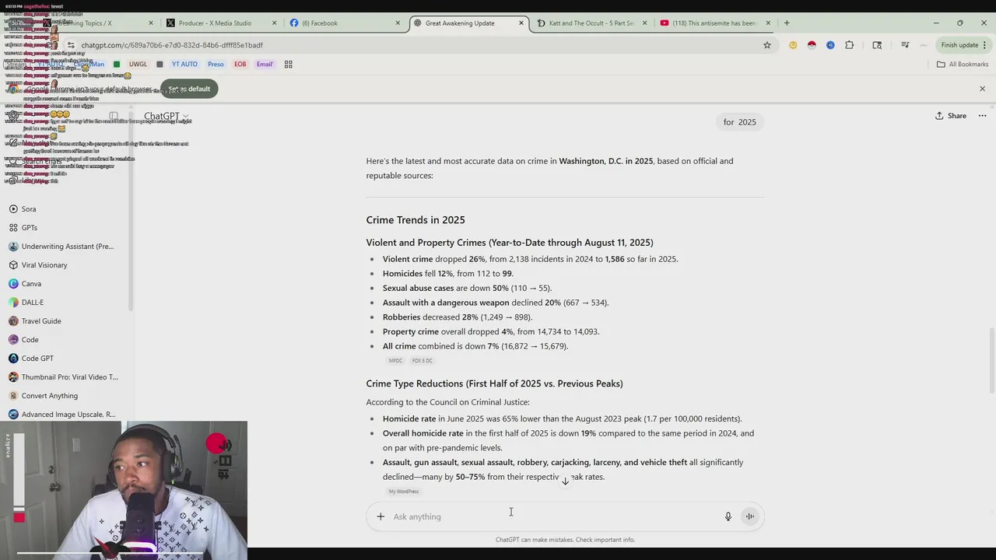This screenshot has height=560, width=996.
Task: Click the Finish update button
Action: [963, 45]
